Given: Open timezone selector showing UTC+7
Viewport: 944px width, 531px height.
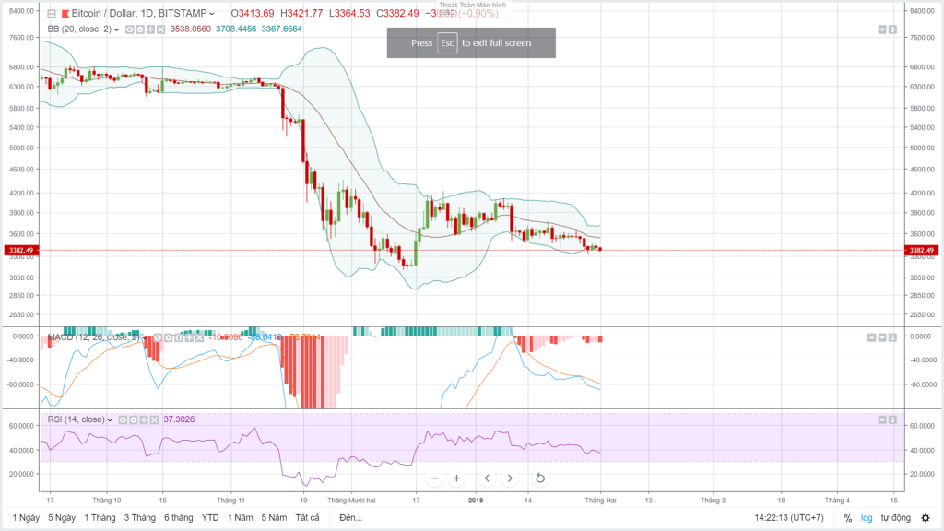Looking at the screenshot, I should [788, 518].
